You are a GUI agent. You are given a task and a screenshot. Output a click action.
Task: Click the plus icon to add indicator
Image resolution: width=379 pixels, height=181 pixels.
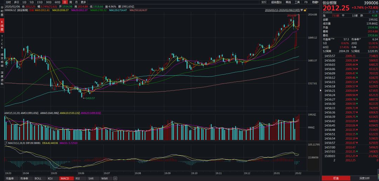point(115,179)
